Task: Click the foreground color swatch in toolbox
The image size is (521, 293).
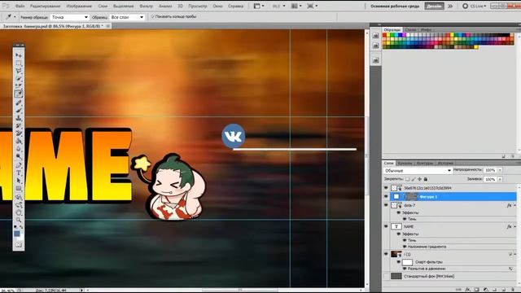Action: [x=17, y=234]
